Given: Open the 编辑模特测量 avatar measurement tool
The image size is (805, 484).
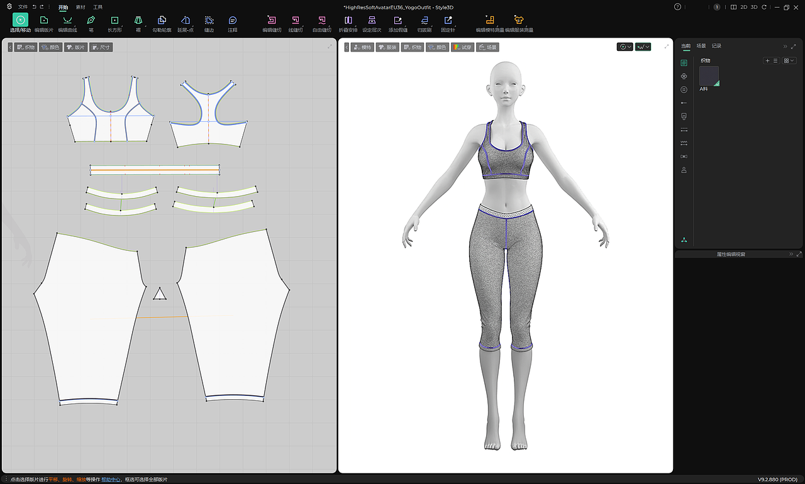Looking at the screenshot, I should (x=490, y=23).
